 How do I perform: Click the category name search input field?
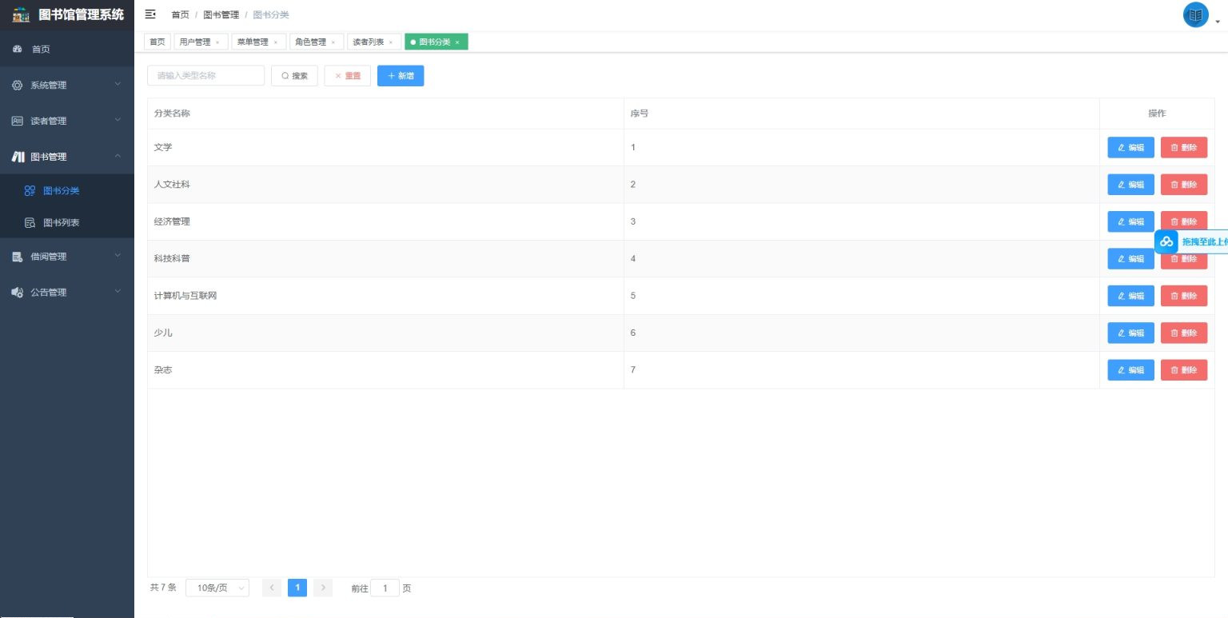click(205, 76)
